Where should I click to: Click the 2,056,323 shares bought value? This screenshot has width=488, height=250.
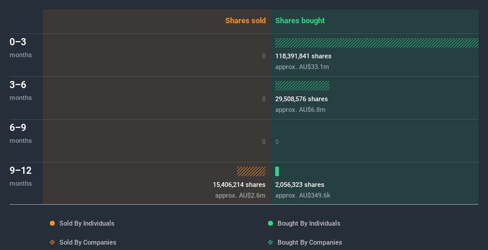(x=300, y=185)
